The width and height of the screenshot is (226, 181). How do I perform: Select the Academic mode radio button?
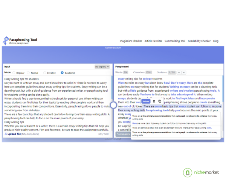[x=62, y=73]
